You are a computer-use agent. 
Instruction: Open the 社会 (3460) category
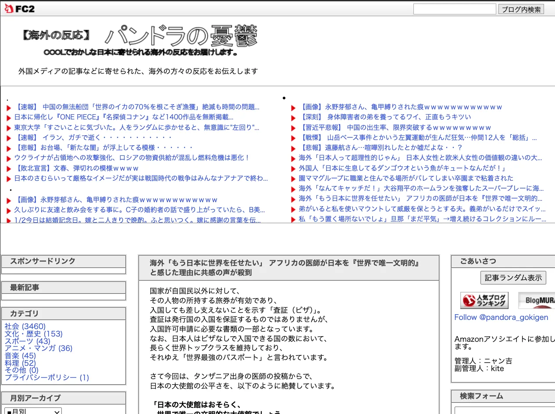click(x=25, y=326)
